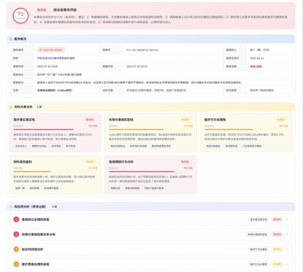The width and height of the screenshot is (303, 272).
Task: Click the 8 项 count badge
Action: tap(55, 207)
